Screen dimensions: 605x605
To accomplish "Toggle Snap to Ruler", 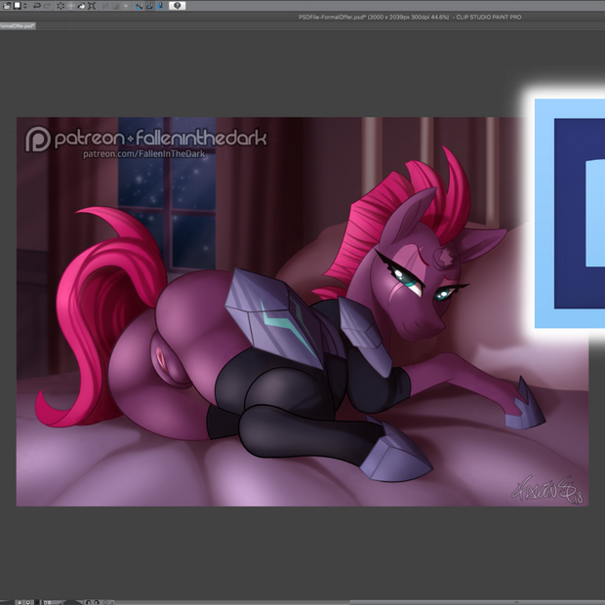I will tap(140, 6).
